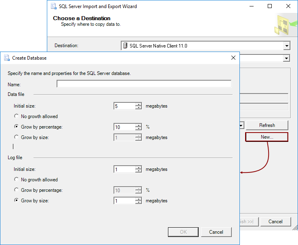Click 'Specify where to copy data to.' text

pyautogui.click(x=91, y=24)
